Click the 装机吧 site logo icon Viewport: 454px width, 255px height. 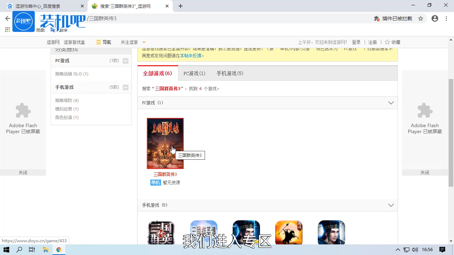(x=23, y=21)
